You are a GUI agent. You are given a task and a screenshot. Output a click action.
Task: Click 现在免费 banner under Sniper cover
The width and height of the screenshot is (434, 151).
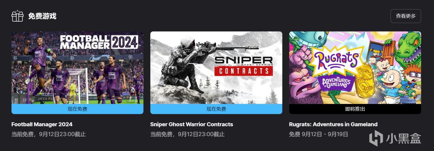pyautogui.click(x=216, y=109)
